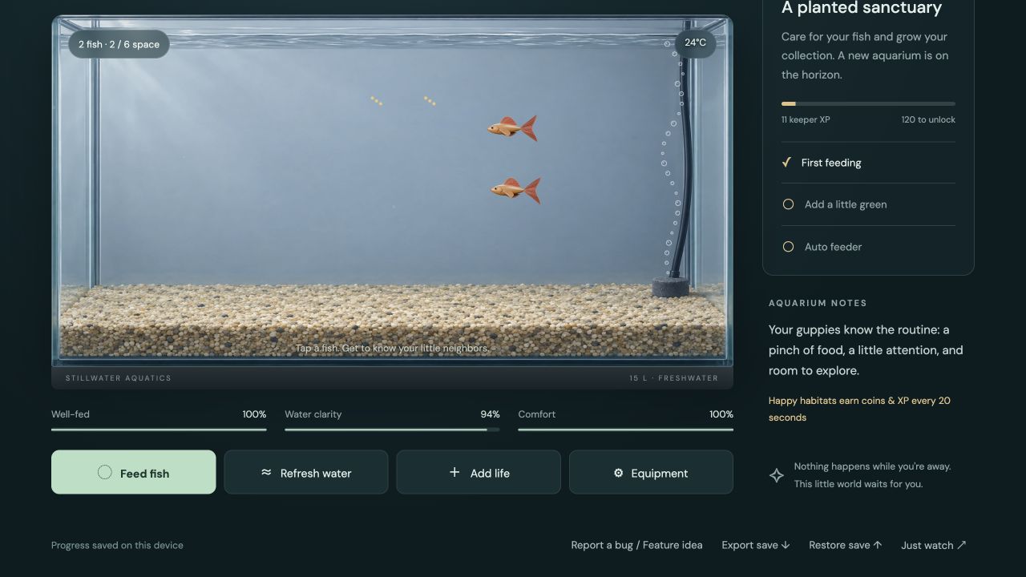Click the left food pellet cluster

376,100
